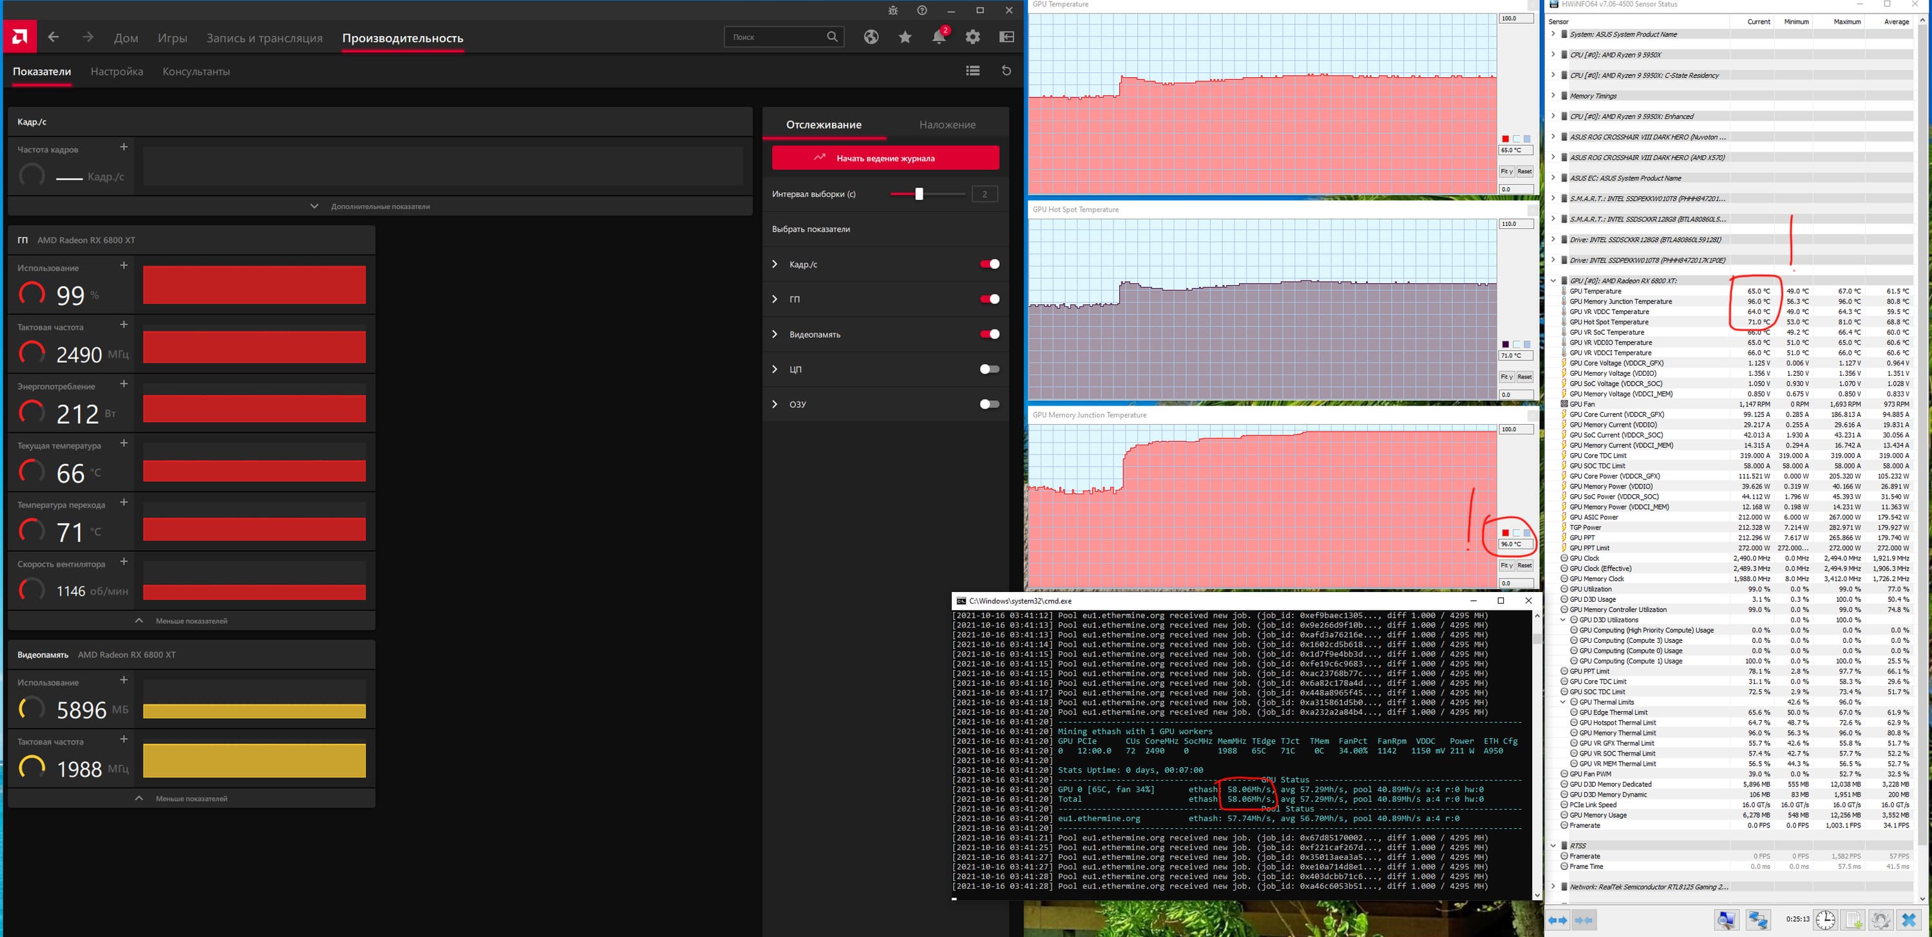1932x937 pixels.
Task: Click the favorites star icon
Action: click(905, 37)
